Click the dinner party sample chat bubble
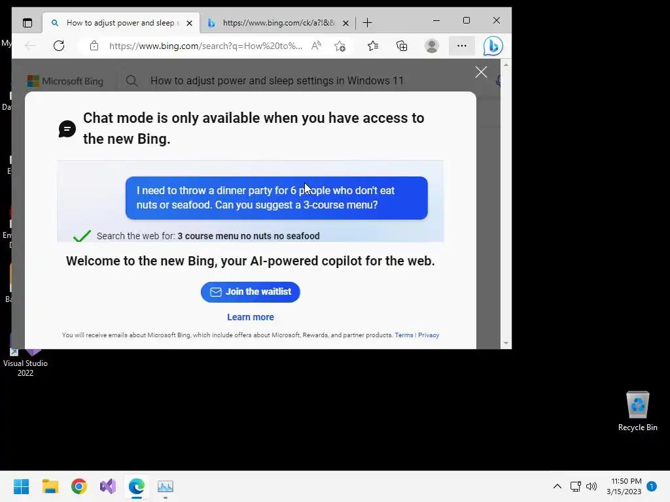The width and height of the screenshot is (670, 502). tap(277, 198)
